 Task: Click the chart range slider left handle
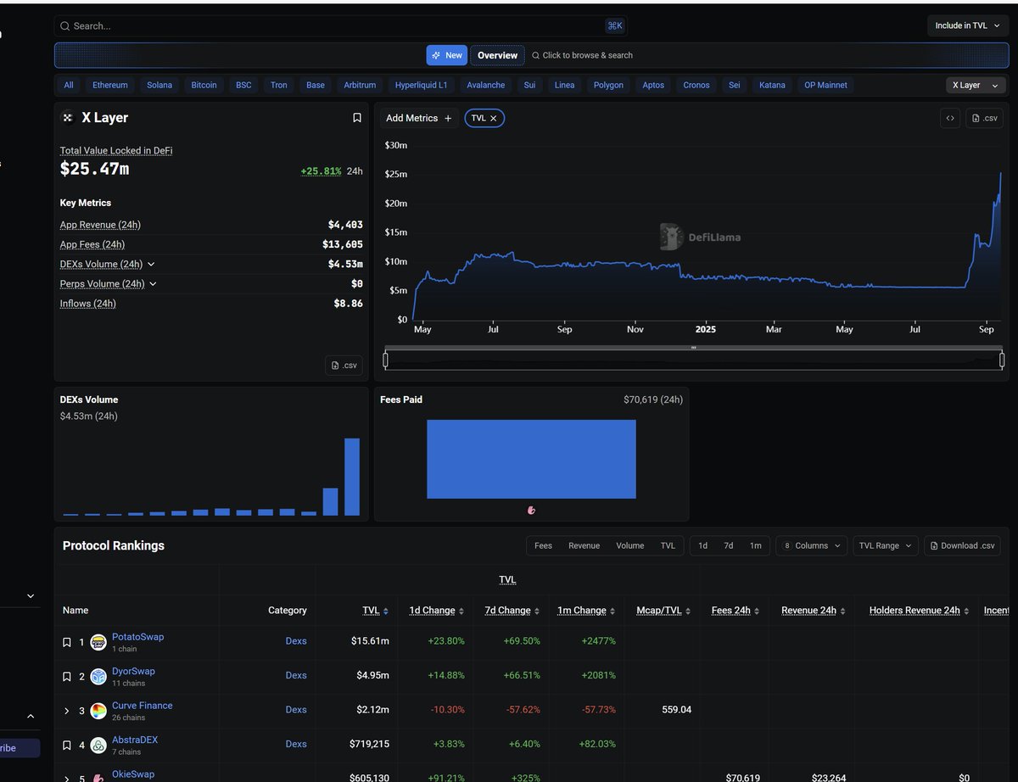click(385, 360)
